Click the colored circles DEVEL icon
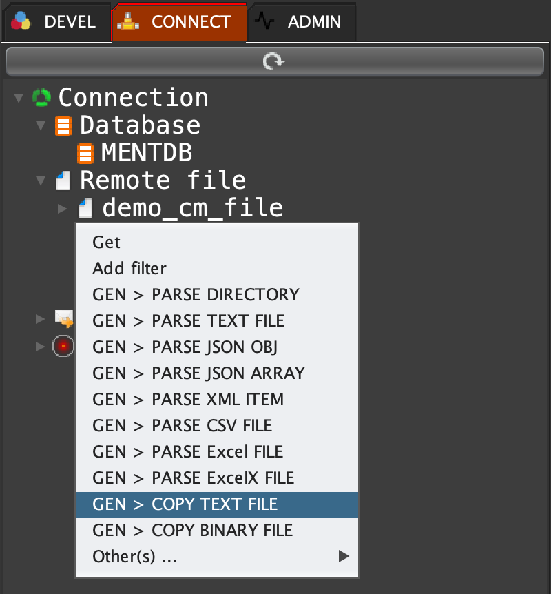 tap(22, 21)
